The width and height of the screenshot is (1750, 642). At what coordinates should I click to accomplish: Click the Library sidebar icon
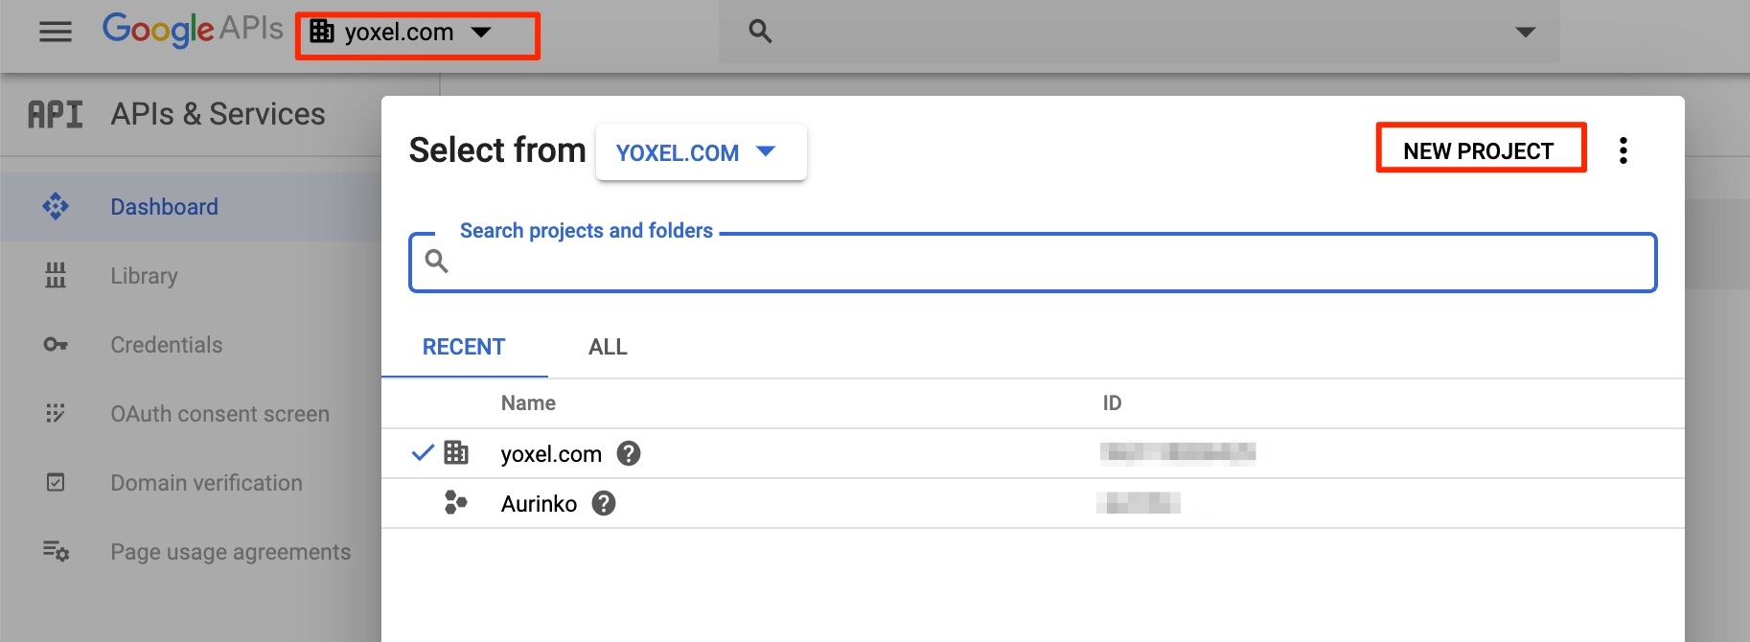(x=56, y=276)
